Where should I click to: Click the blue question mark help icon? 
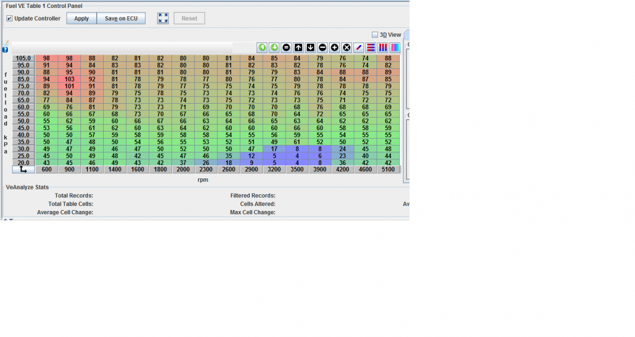click(x=5, y=50)
